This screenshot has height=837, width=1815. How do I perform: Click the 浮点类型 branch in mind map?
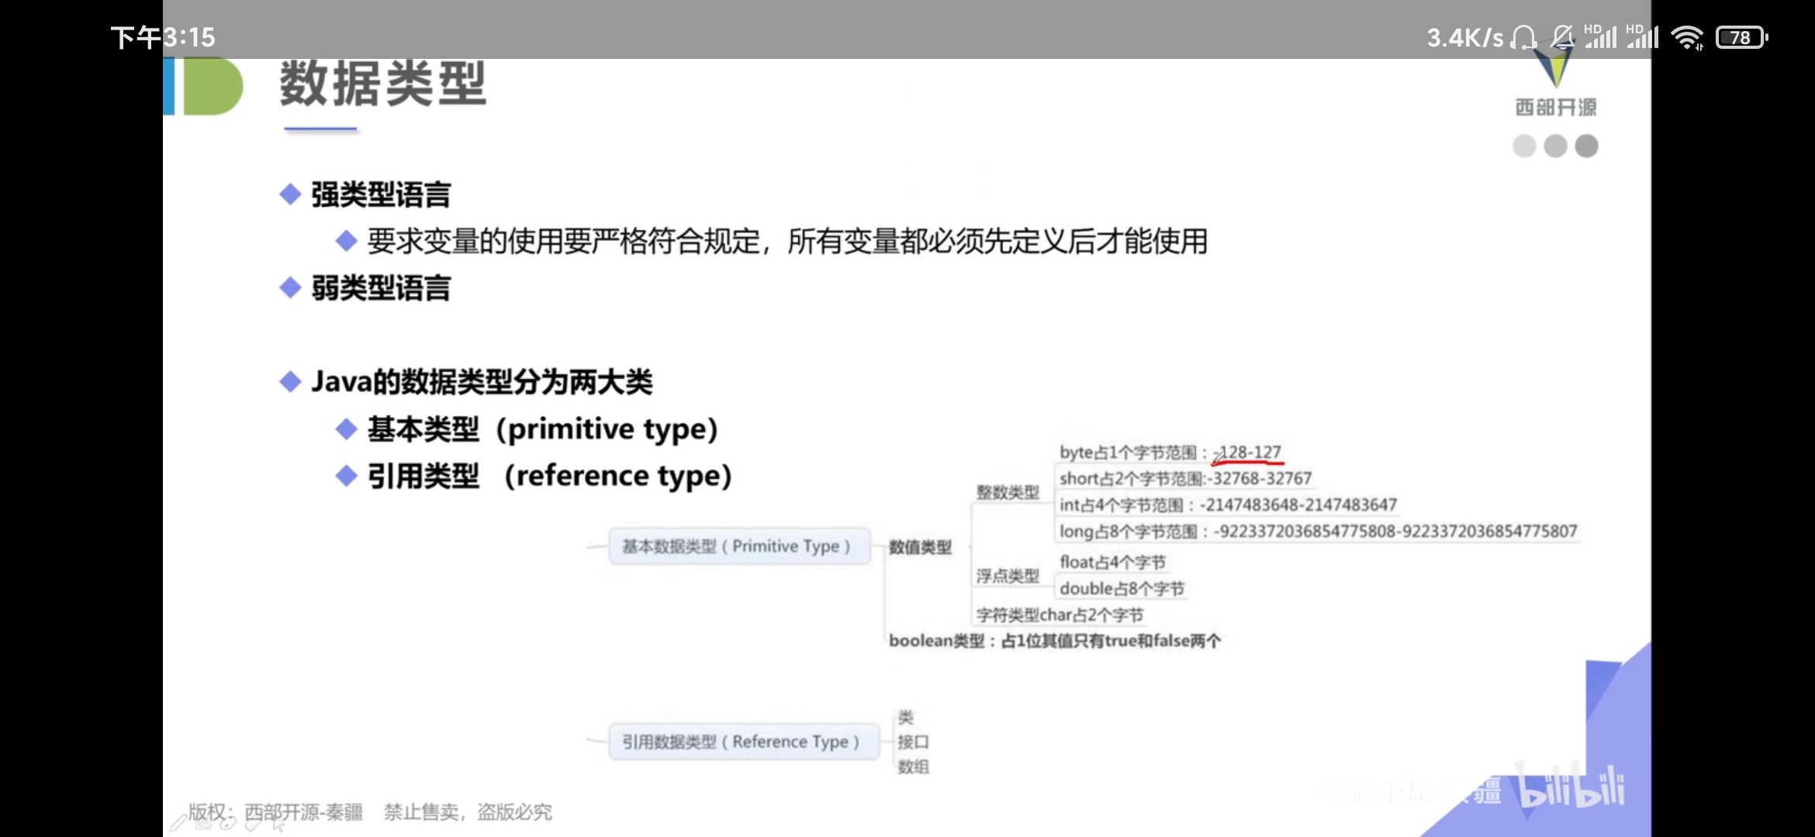(x=1007, y=576)
